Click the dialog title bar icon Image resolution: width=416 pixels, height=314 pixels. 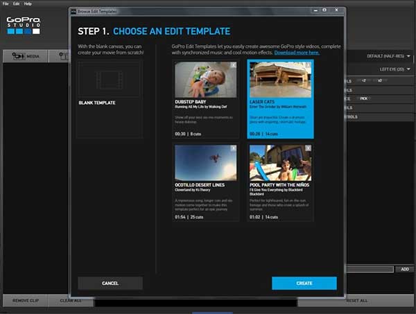point(75,12)
